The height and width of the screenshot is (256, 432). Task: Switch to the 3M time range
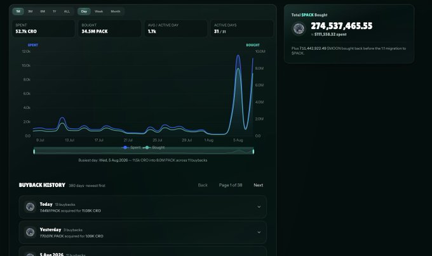tap(30, 11)
